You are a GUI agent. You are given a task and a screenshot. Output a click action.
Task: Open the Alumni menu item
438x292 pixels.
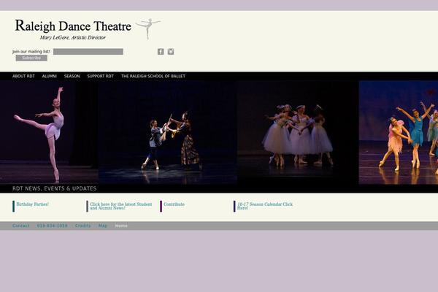(50, 76)
